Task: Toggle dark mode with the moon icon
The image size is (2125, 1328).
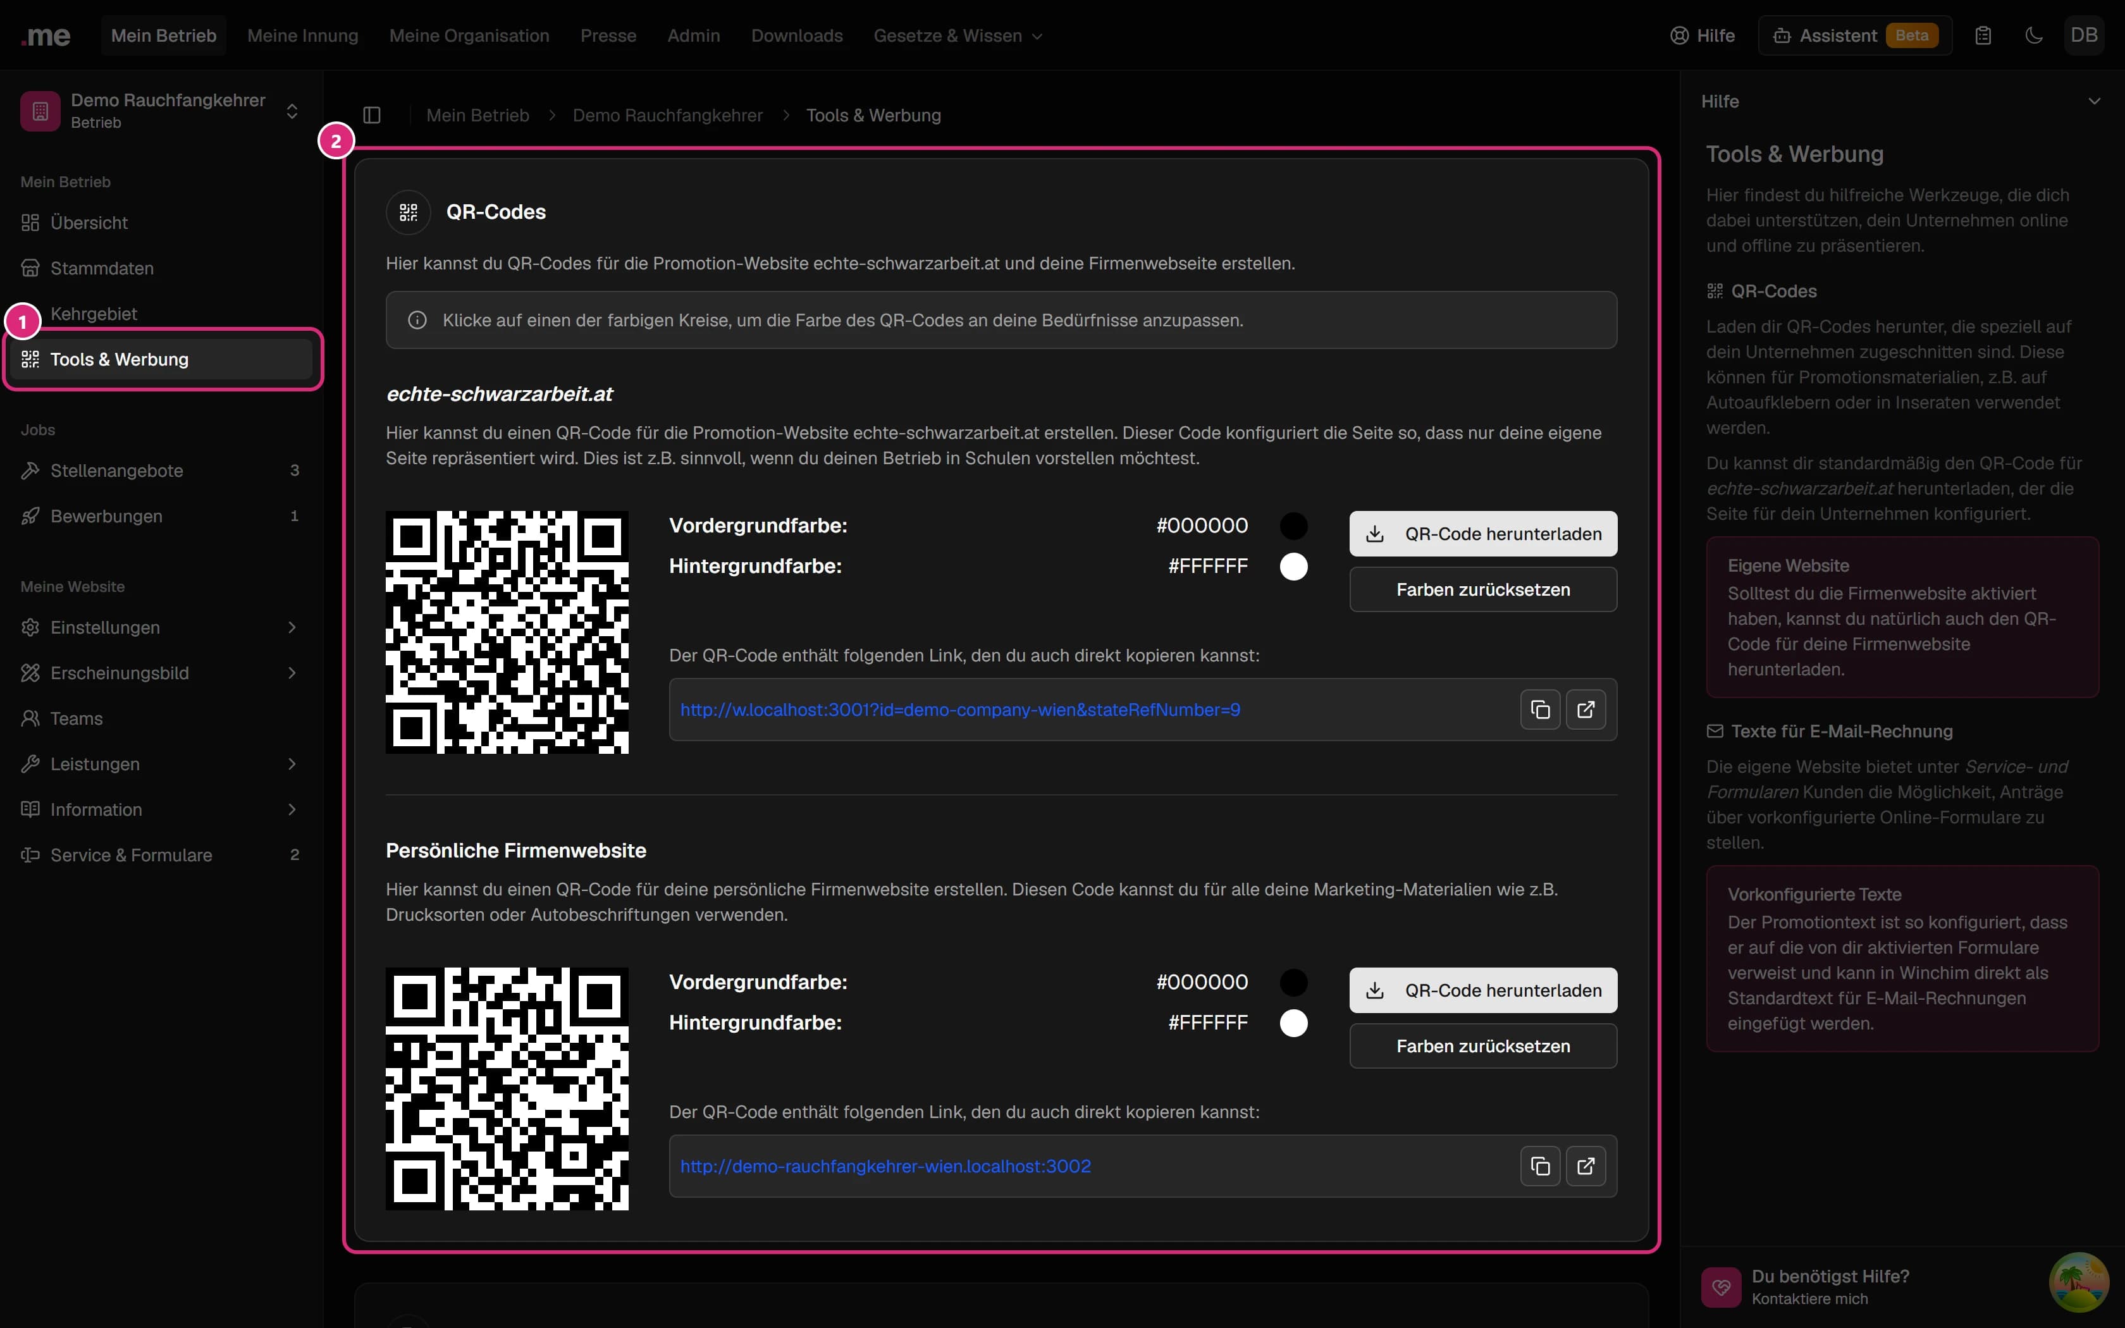Action: pyautogui.click(x=2034, y=36)
